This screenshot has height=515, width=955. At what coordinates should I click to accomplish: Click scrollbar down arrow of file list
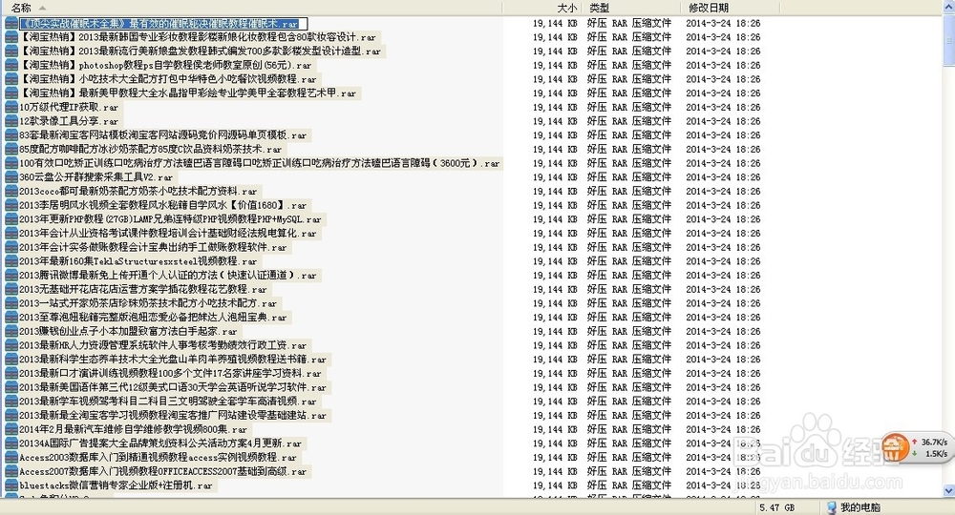point(948,490)
